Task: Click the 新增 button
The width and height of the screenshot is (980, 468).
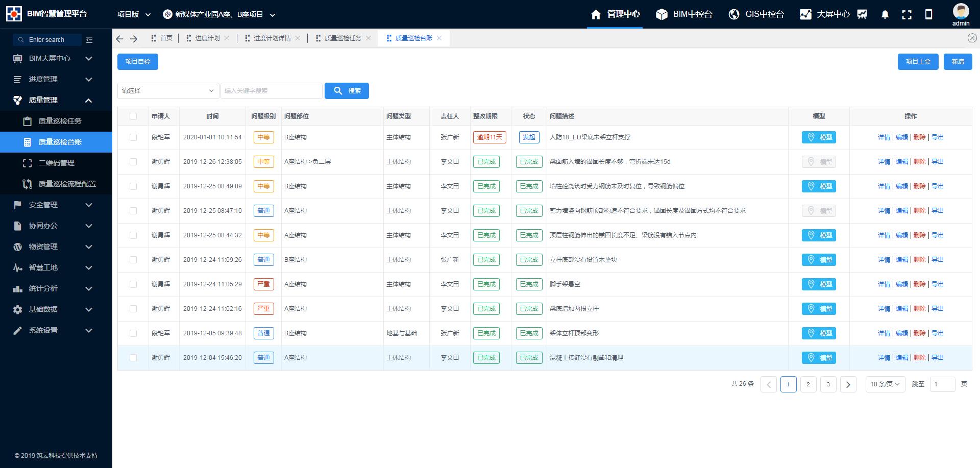Action: 958,62
